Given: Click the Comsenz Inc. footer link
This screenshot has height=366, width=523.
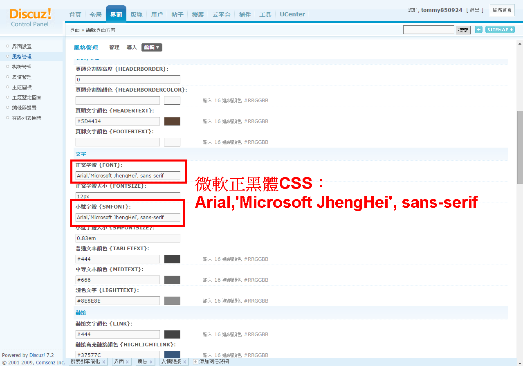Looking at the screenshot, I should [x=51, y=362].
